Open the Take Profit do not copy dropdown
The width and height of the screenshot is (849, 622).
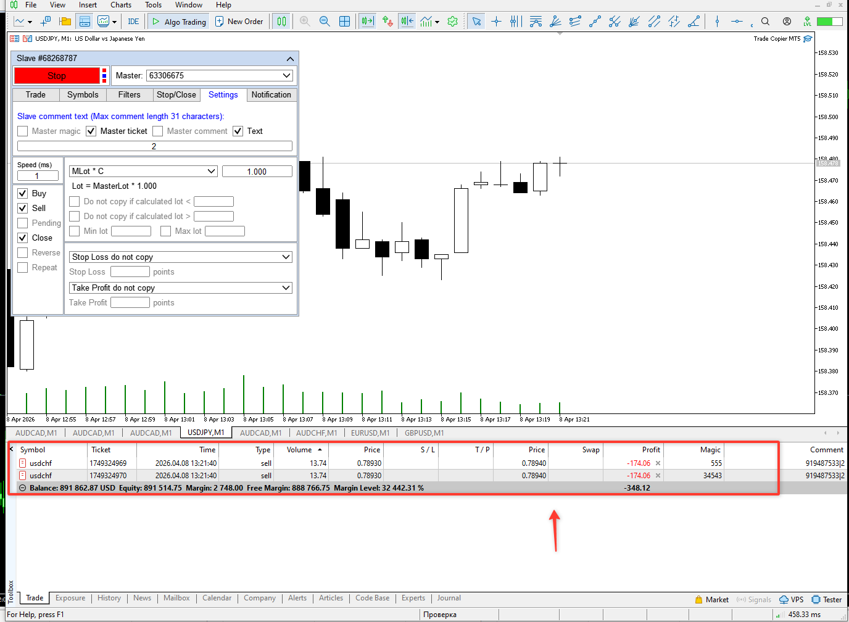click(x=181, y=288)
